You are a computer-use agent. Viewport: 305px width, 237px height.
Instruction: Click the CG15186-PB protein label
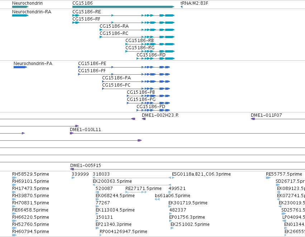click(141, 92)
